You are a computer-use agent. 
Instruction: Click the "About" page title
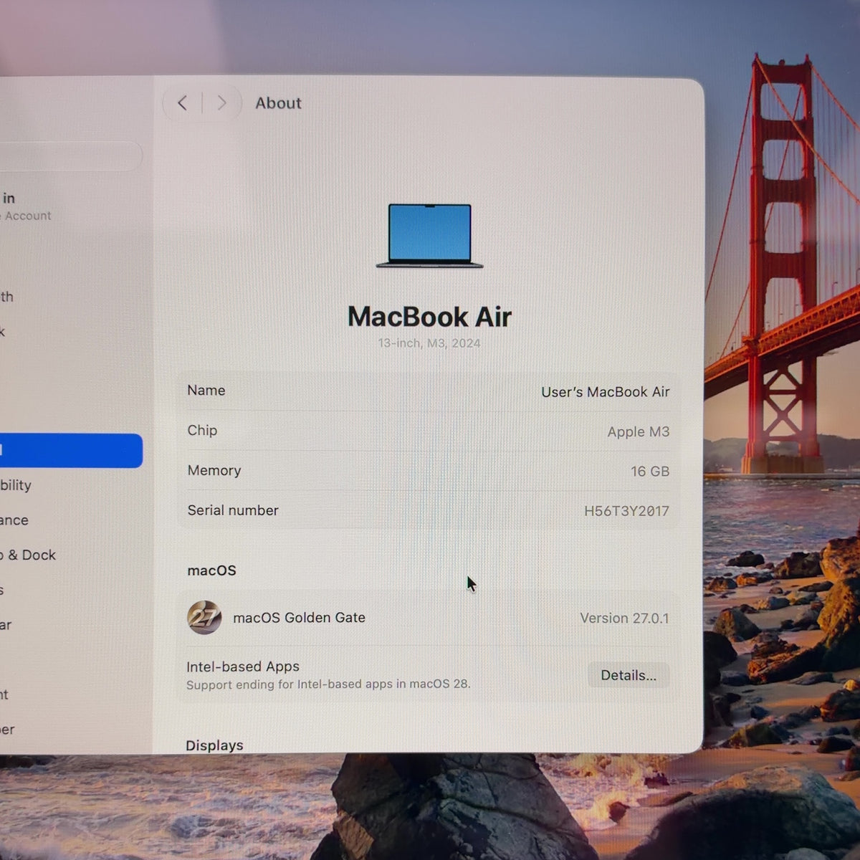coord(278,103)
